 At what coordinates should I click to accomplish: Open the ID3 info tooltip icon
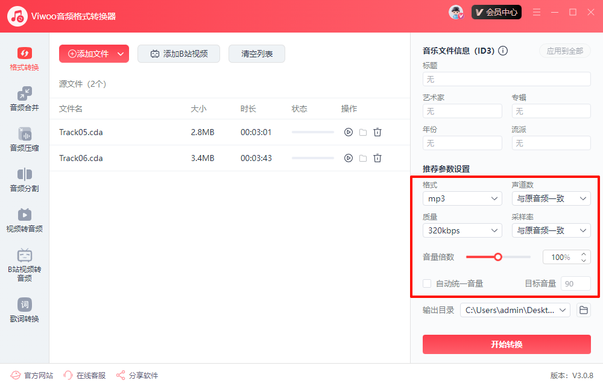(x=503, y=51)
